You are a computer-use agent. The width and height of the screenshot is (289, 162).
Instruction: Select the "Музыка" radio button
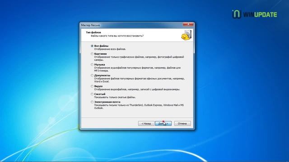92,65
